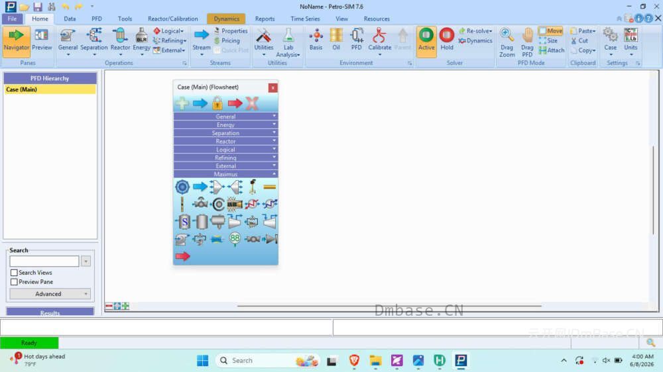Click the PFD horizontal scrollbar thumb

[389, 306]
